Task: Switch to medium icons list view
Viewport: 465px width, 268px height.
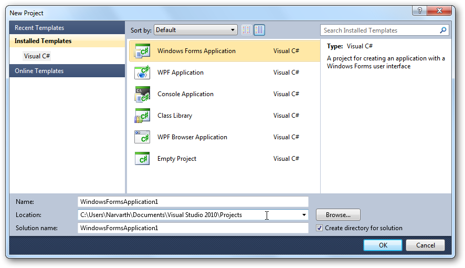Action: click(259, 30)
